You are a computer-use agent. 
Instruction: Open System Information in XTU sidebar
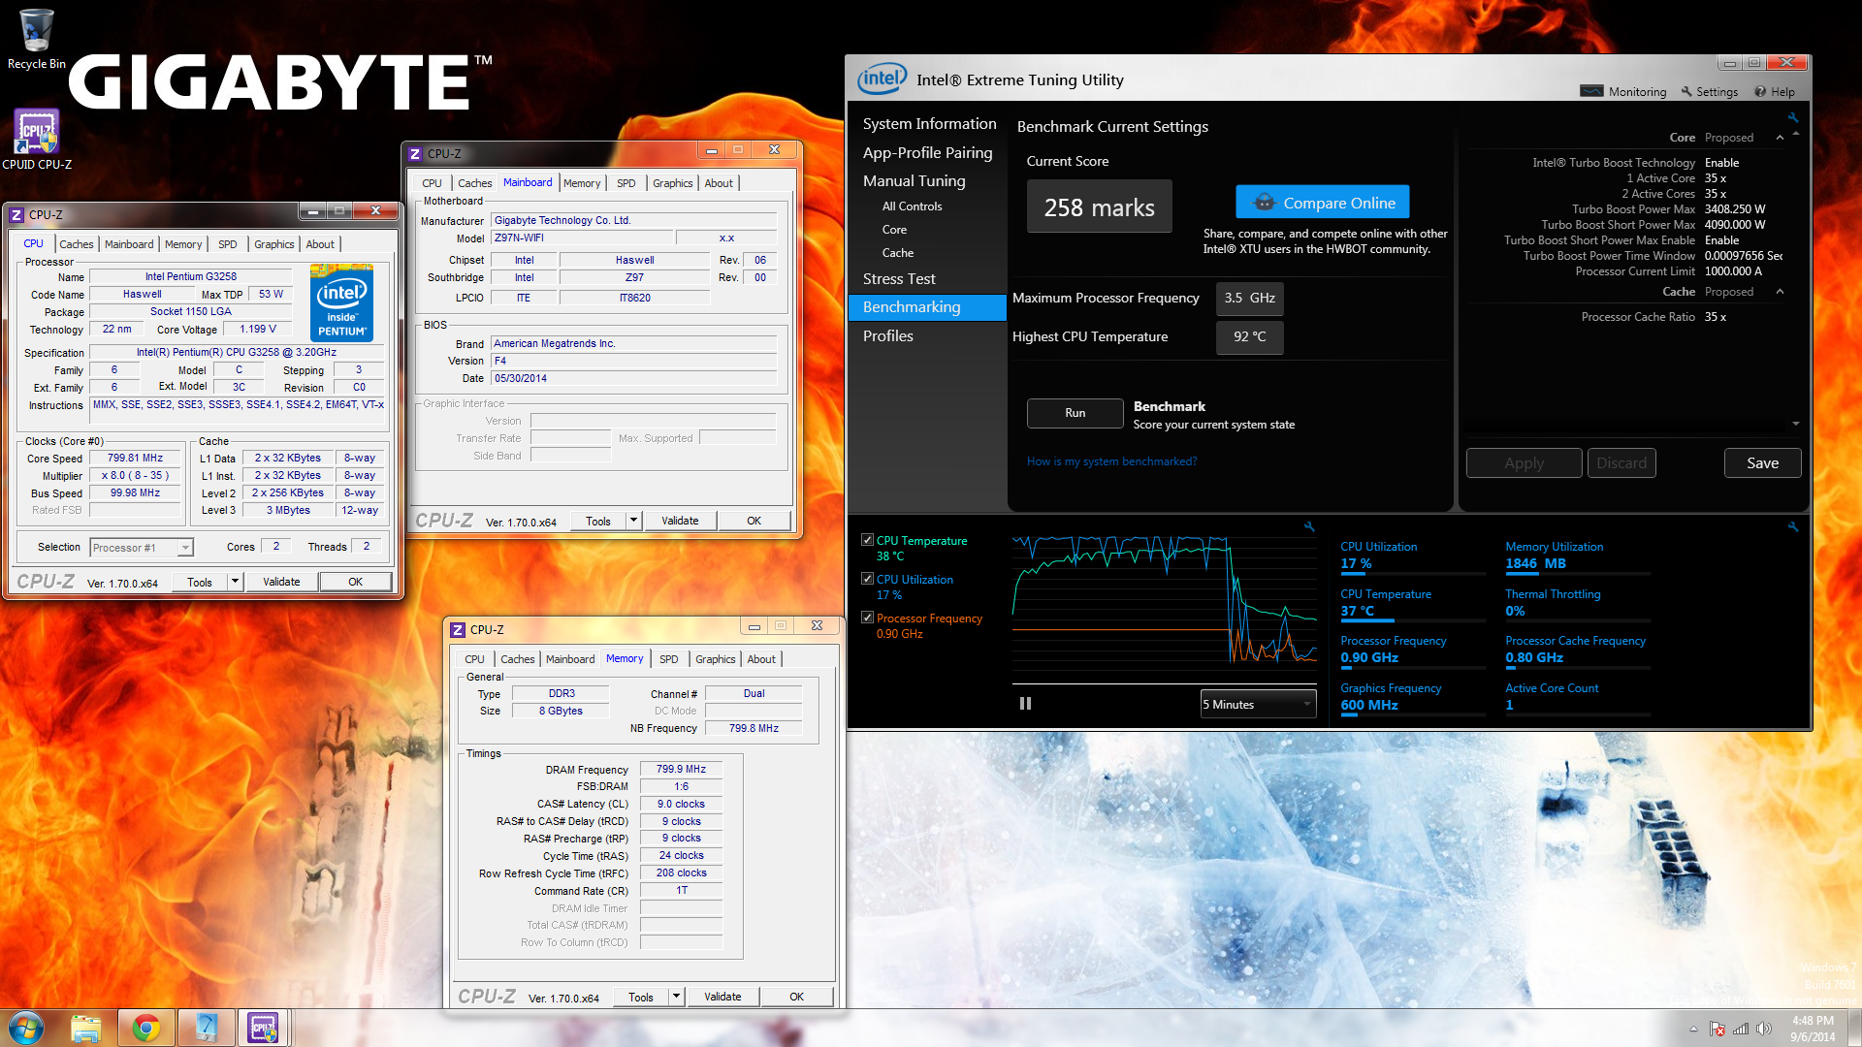[x=929, y=123]
